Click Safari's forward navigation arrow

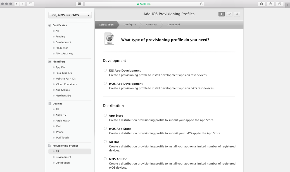22,4
